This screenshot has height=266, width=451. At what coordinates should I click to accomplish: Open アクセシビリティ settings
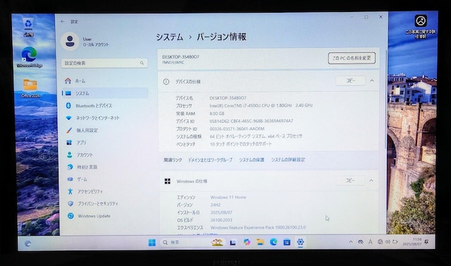click(105, 191)
